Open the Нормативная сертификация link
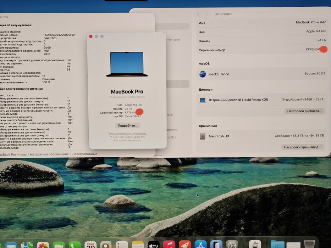 [127, 133]
